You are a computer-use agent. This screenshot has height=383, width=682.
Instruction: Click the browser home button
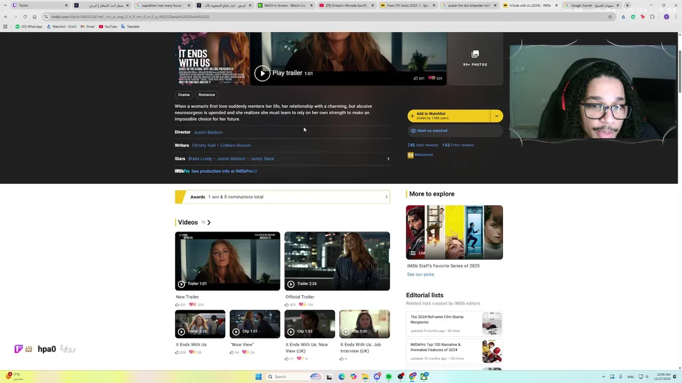pyautogui.click(x=35, y=16)
